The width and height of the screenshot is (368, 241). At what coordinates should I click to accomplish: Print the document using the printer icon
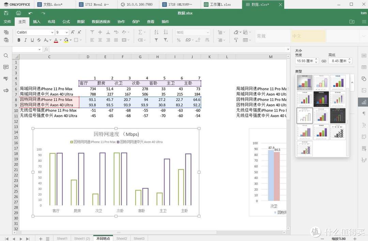(x=18, y=13)
